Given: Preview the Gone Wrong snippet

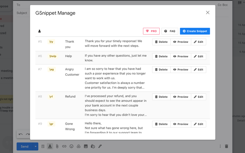Looking at the screenshot, I should point(181,124).
